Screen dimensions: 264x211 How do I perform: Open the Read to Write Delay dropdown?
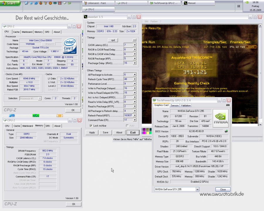[135, 102]
